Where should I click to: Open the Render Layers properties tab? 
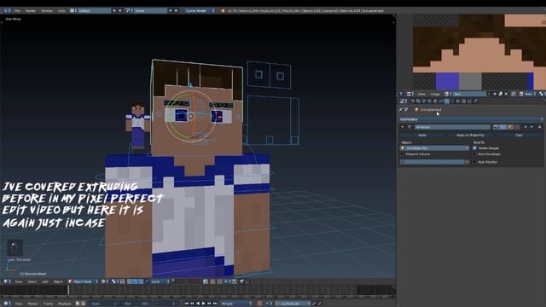coord(418,101)
